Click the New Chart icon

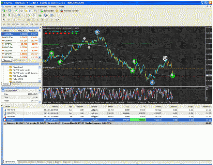(4, 11)
